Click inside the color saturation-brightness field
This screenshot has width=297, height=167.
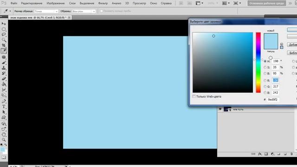click(223, 63)
